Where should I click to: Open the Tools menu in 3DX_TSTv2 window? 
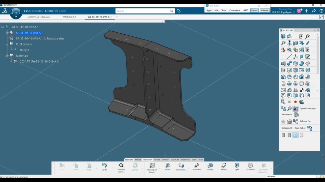click(x=224, y=10)
